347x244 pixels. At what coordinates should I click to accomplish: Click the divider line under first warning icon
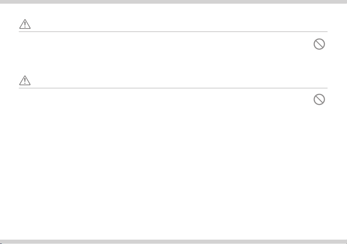tap(173, 32)
